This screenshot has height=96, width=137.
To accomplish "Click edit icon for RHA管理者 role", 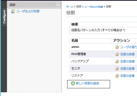I will [x=117, y=54].
